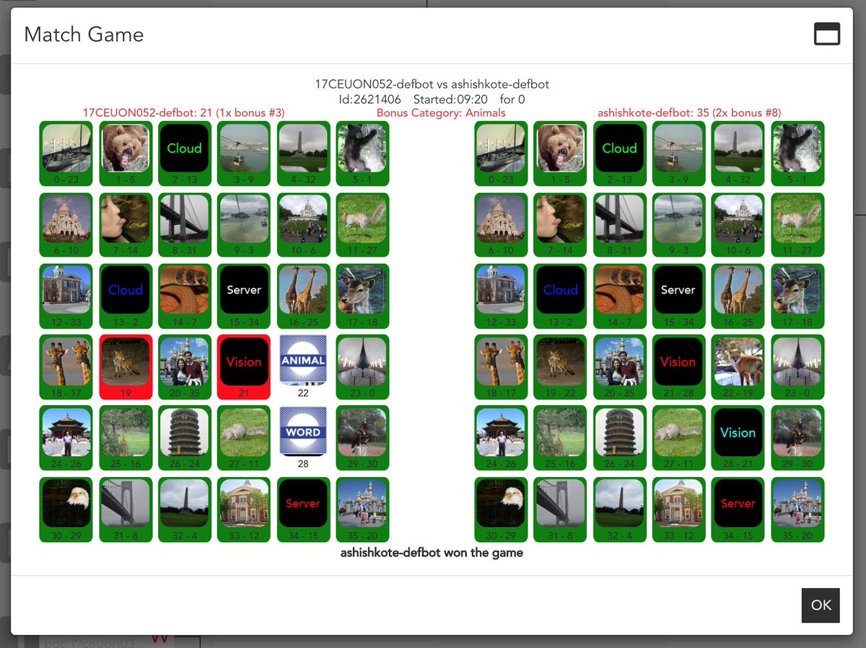Image resolution: width=866 pixels, height=648 pixels.
Task: Click snake card 14 - 7 on ashishkote board
Action: 620,296
